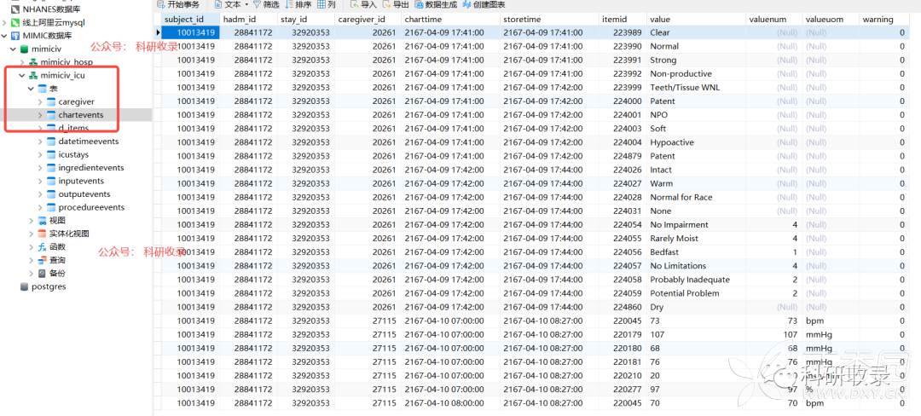Click the 导入 (Import) toolbar icon

[x=354, y=4]
